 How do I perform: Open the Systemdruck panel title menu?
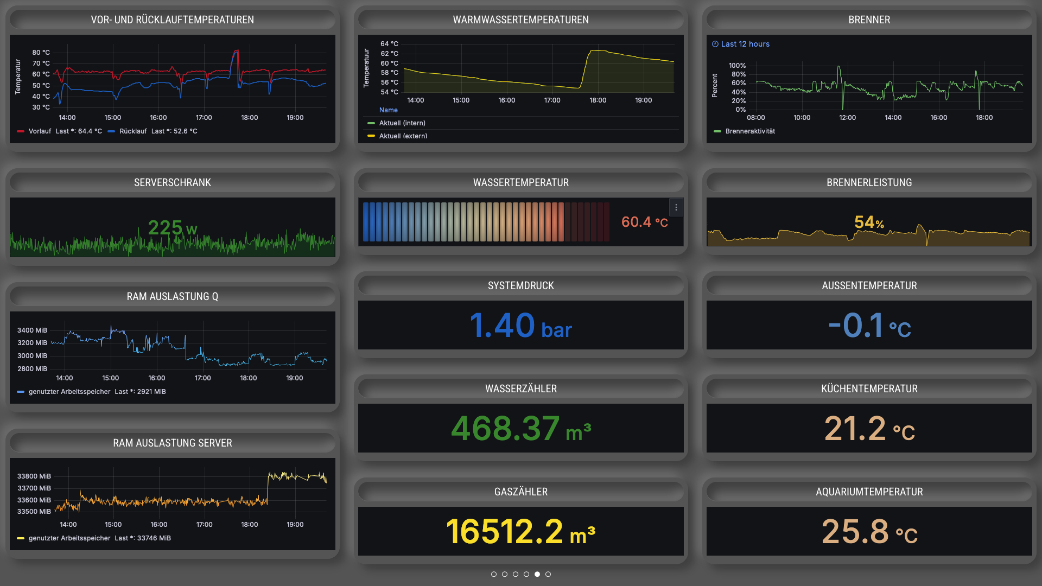pos(521,285)
